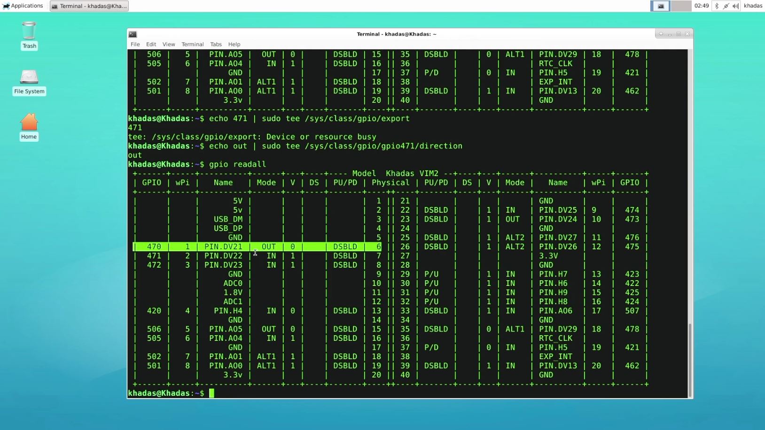Viewport: 765px width, 430px height.
Task: Switch to first workspace in pager
Action: click(660, 6)
